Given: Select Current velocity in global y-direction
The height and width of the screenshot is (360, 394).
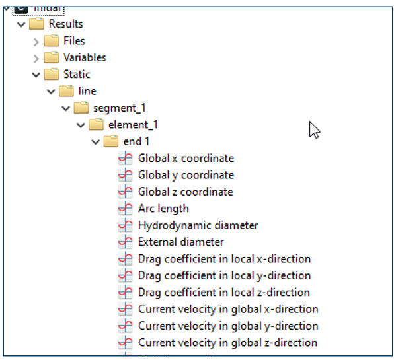Looking at the screenshot, I should click(228, 326).
